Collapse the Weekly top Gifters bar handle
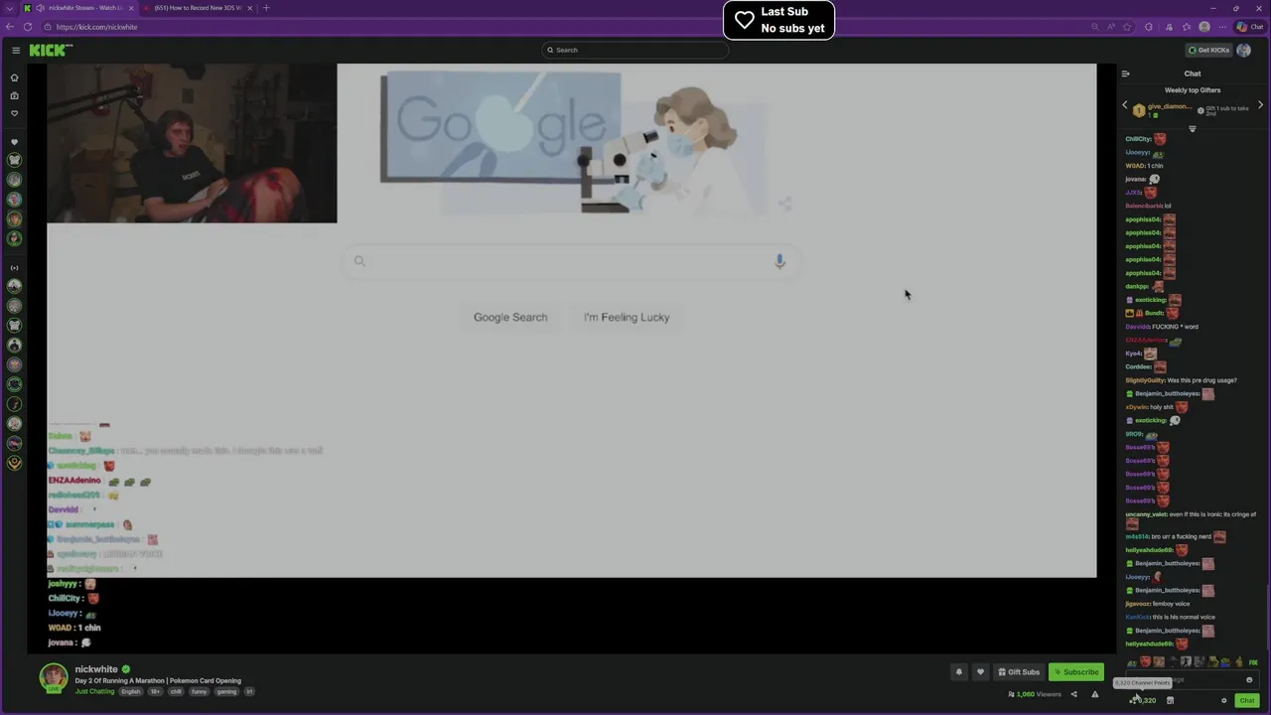Viewport: 1271px width, 715px height. pos(1193,129)
